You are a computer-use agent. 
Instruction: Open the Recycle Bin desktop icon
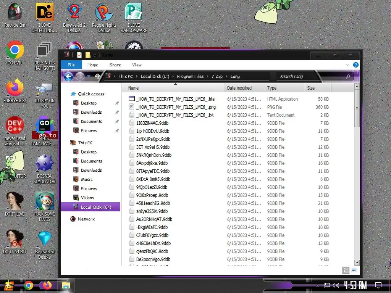(x=15, y=15)
